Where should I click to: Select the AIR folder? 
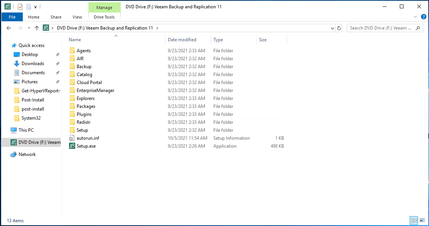(80, 59)
